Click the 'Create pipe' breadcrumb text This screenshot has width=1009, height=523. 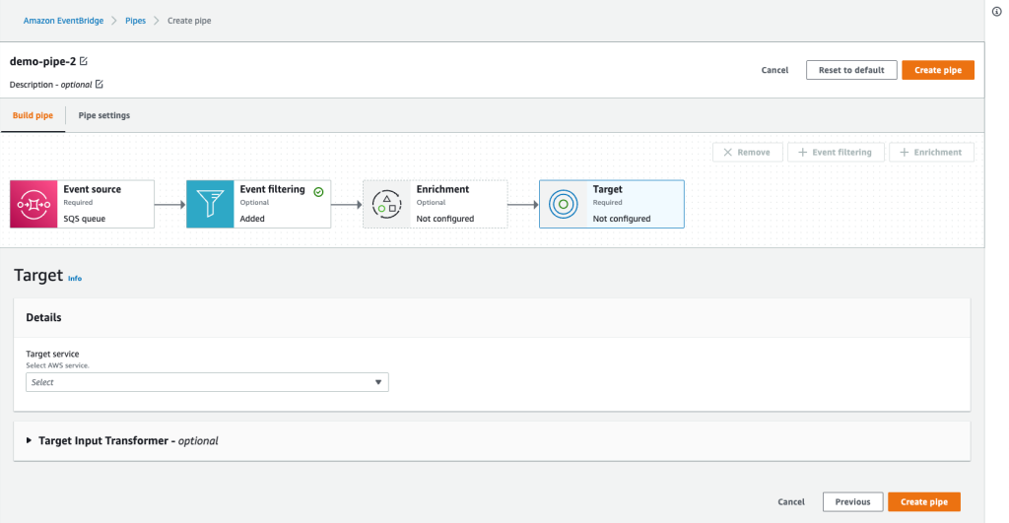189,21
